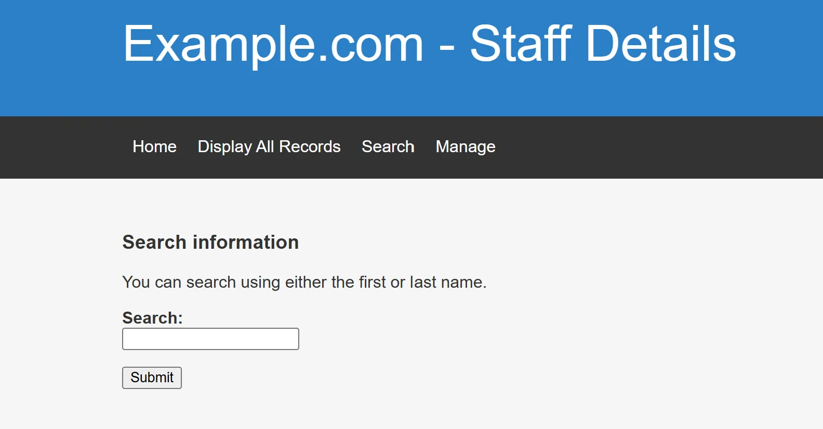Click the word "first" in the instruction sentence
This screenshot has height=429, width=823.
(372, 282)
